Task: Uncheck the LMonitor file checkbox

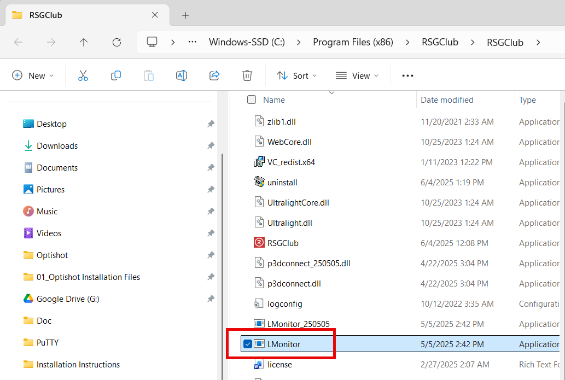Action: pyautogui.click(x=248, y=344)
